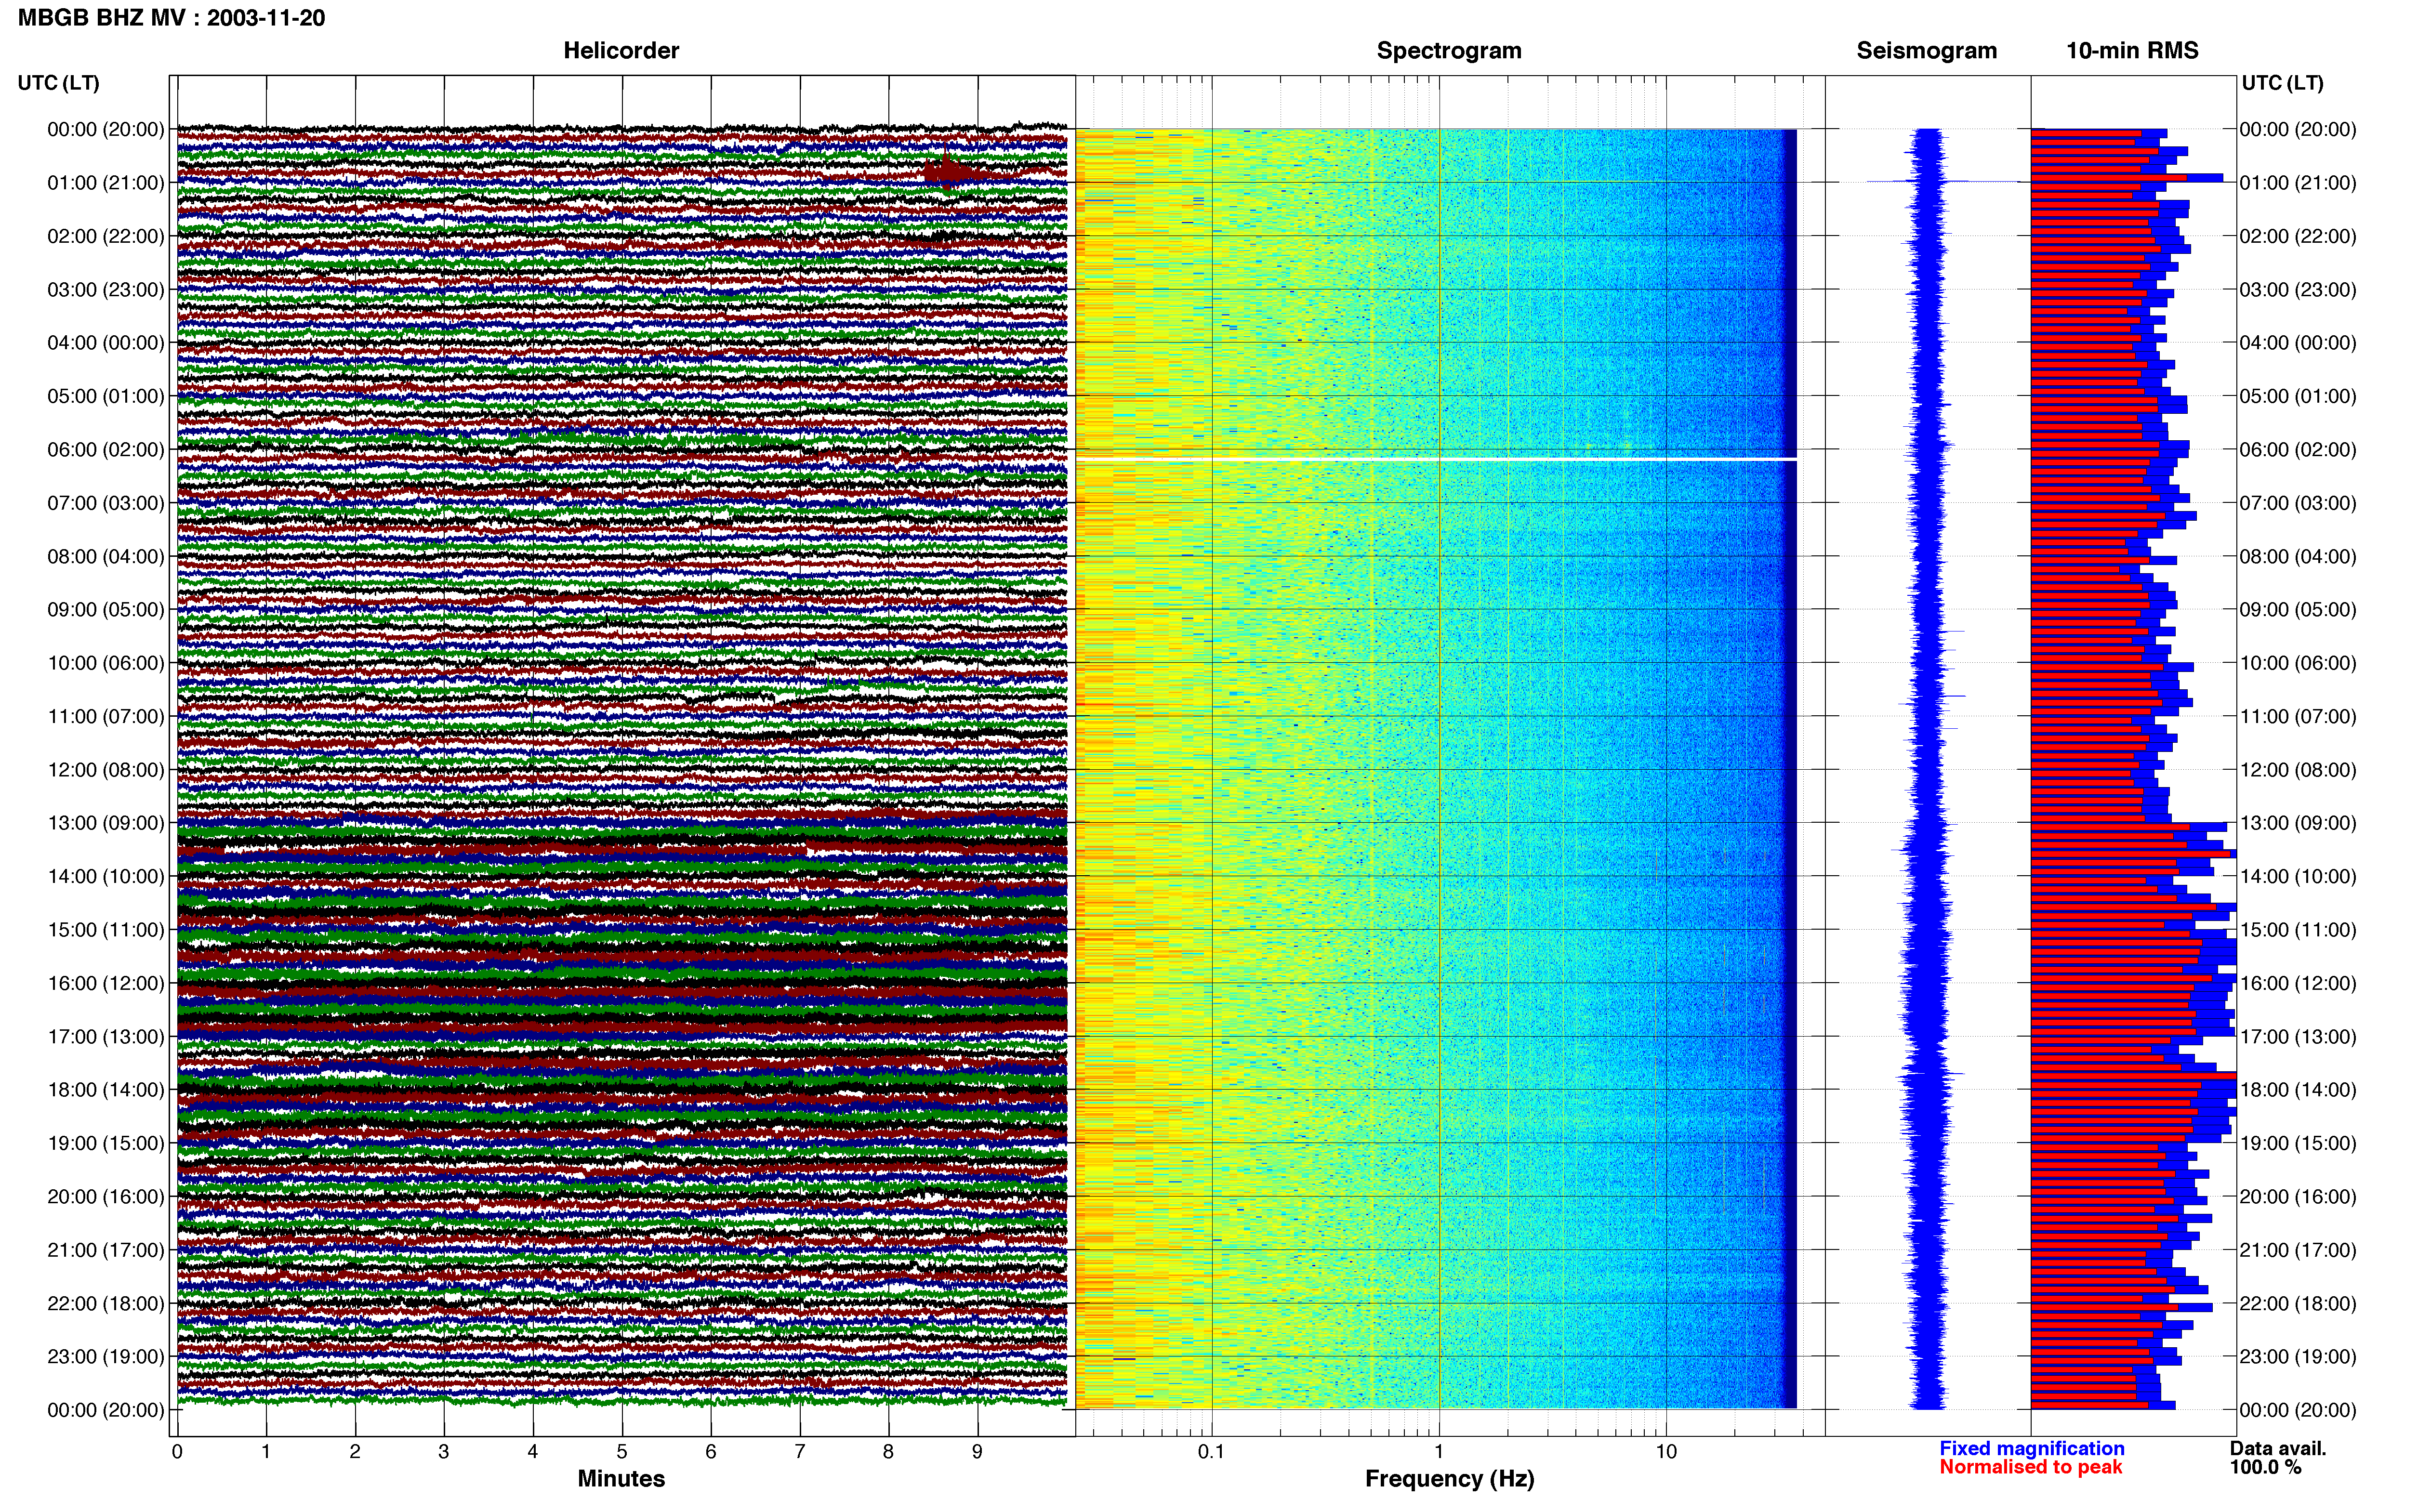
Task: Click the Spectrogram panel heading
Action: (x=1449, y=51)
